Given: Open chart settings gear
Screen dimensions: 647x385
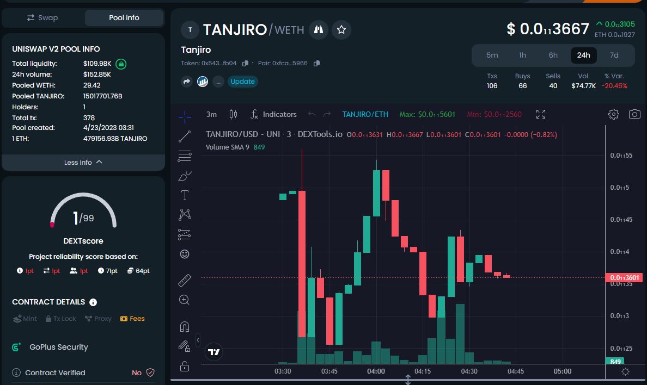Looking at the screenshot, I should (x=614, y=114).
